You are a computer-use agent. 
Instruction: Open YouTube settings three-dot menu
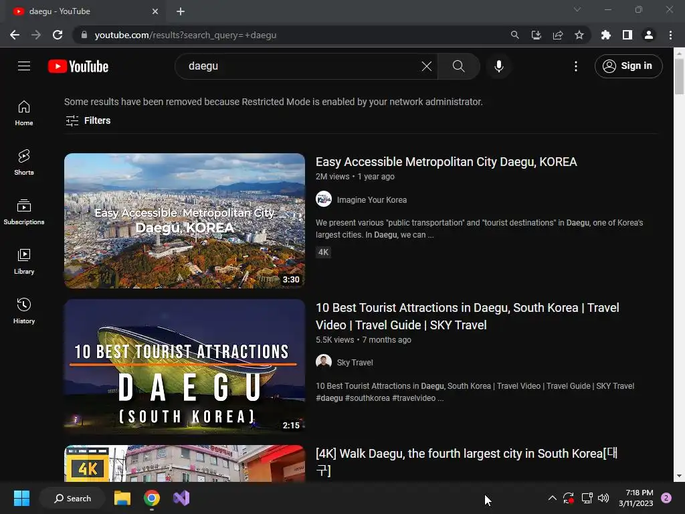(x=576, y=66)
